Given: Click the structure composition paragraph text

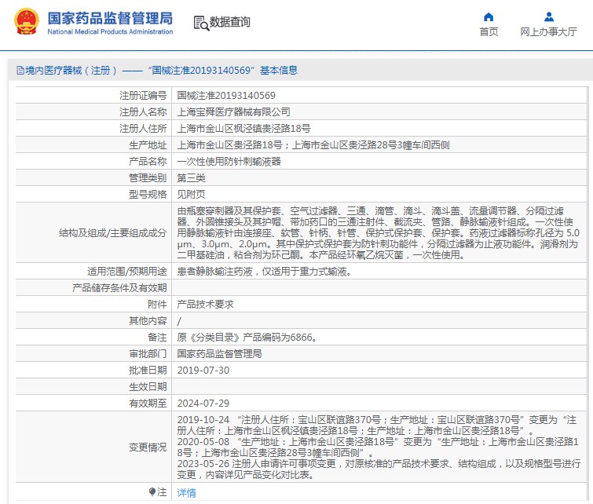Looking at the screenshot, I should coord(379,232).
